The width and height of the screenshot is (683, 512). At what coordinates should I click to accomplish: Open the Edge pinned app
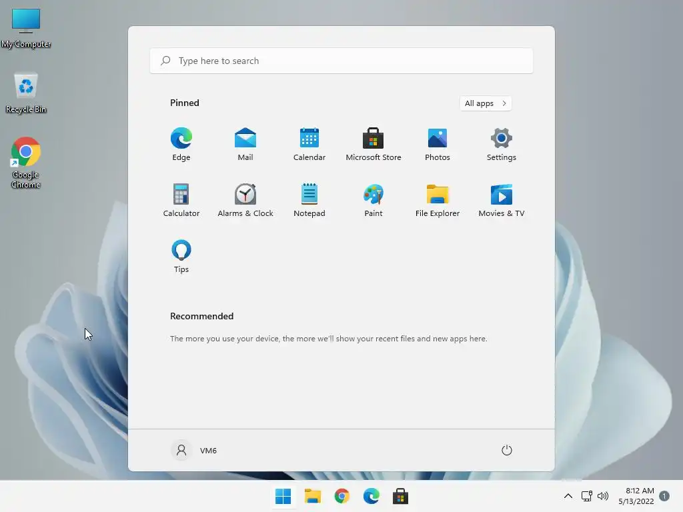click(x=181, y=144)
